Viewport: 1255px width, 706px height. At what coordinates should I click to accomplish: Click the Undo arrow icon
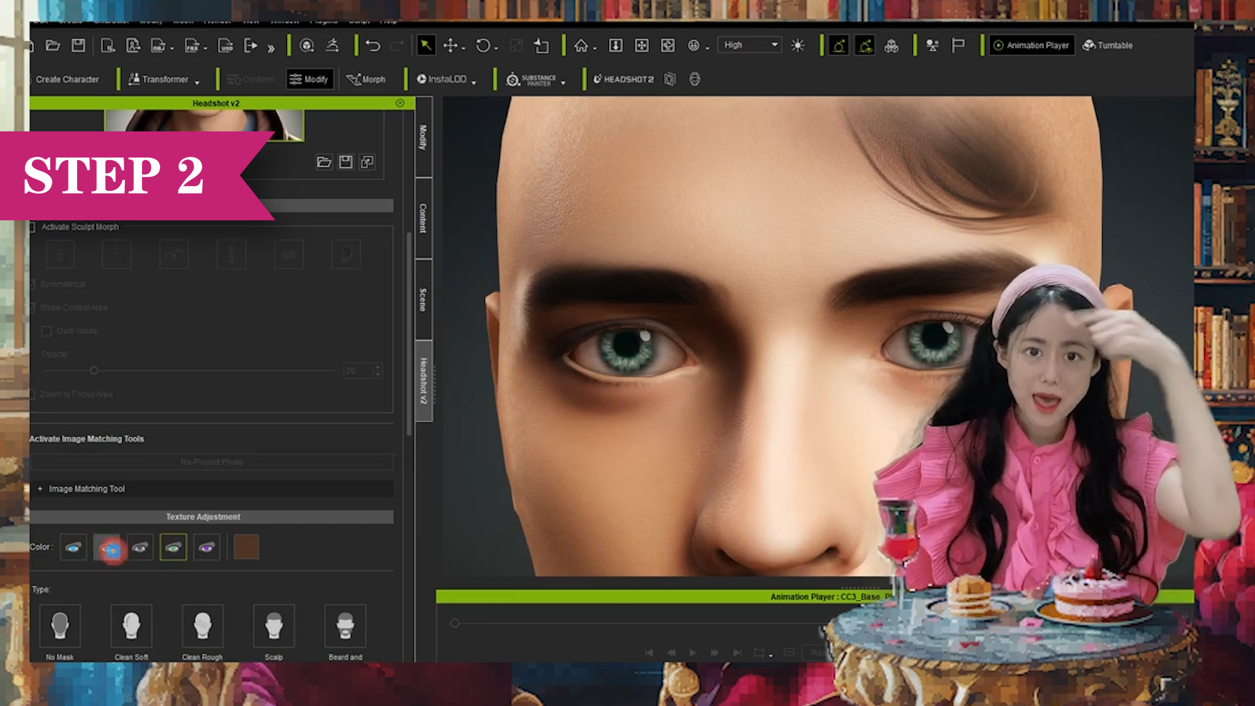373,46
